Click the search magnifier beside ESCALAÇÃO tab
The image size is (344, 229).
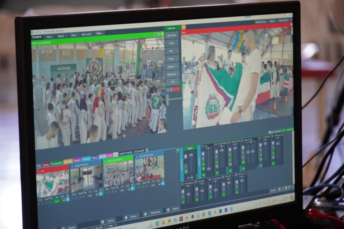coord(147,150)
